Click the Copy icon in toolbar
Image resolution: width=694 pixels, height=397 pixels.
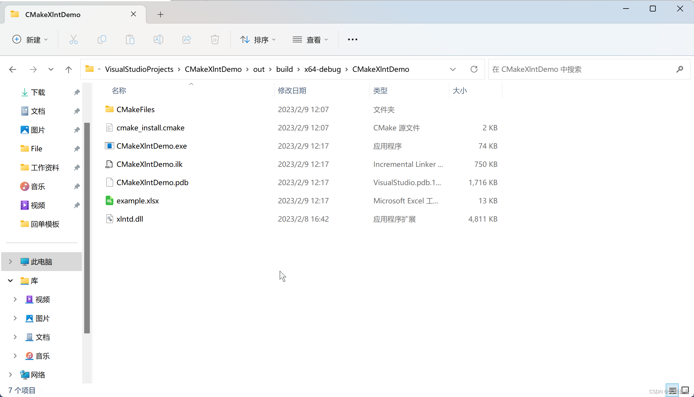coord(102,39)
